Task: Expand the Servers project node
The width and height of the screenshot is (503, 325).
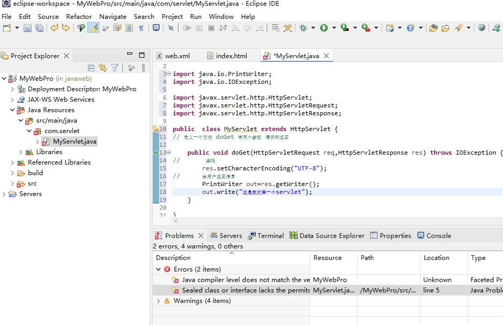Action: click(4, 194)
